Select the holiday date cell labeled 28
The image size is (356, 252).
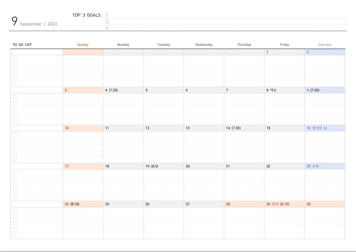(x=244, y=204)
